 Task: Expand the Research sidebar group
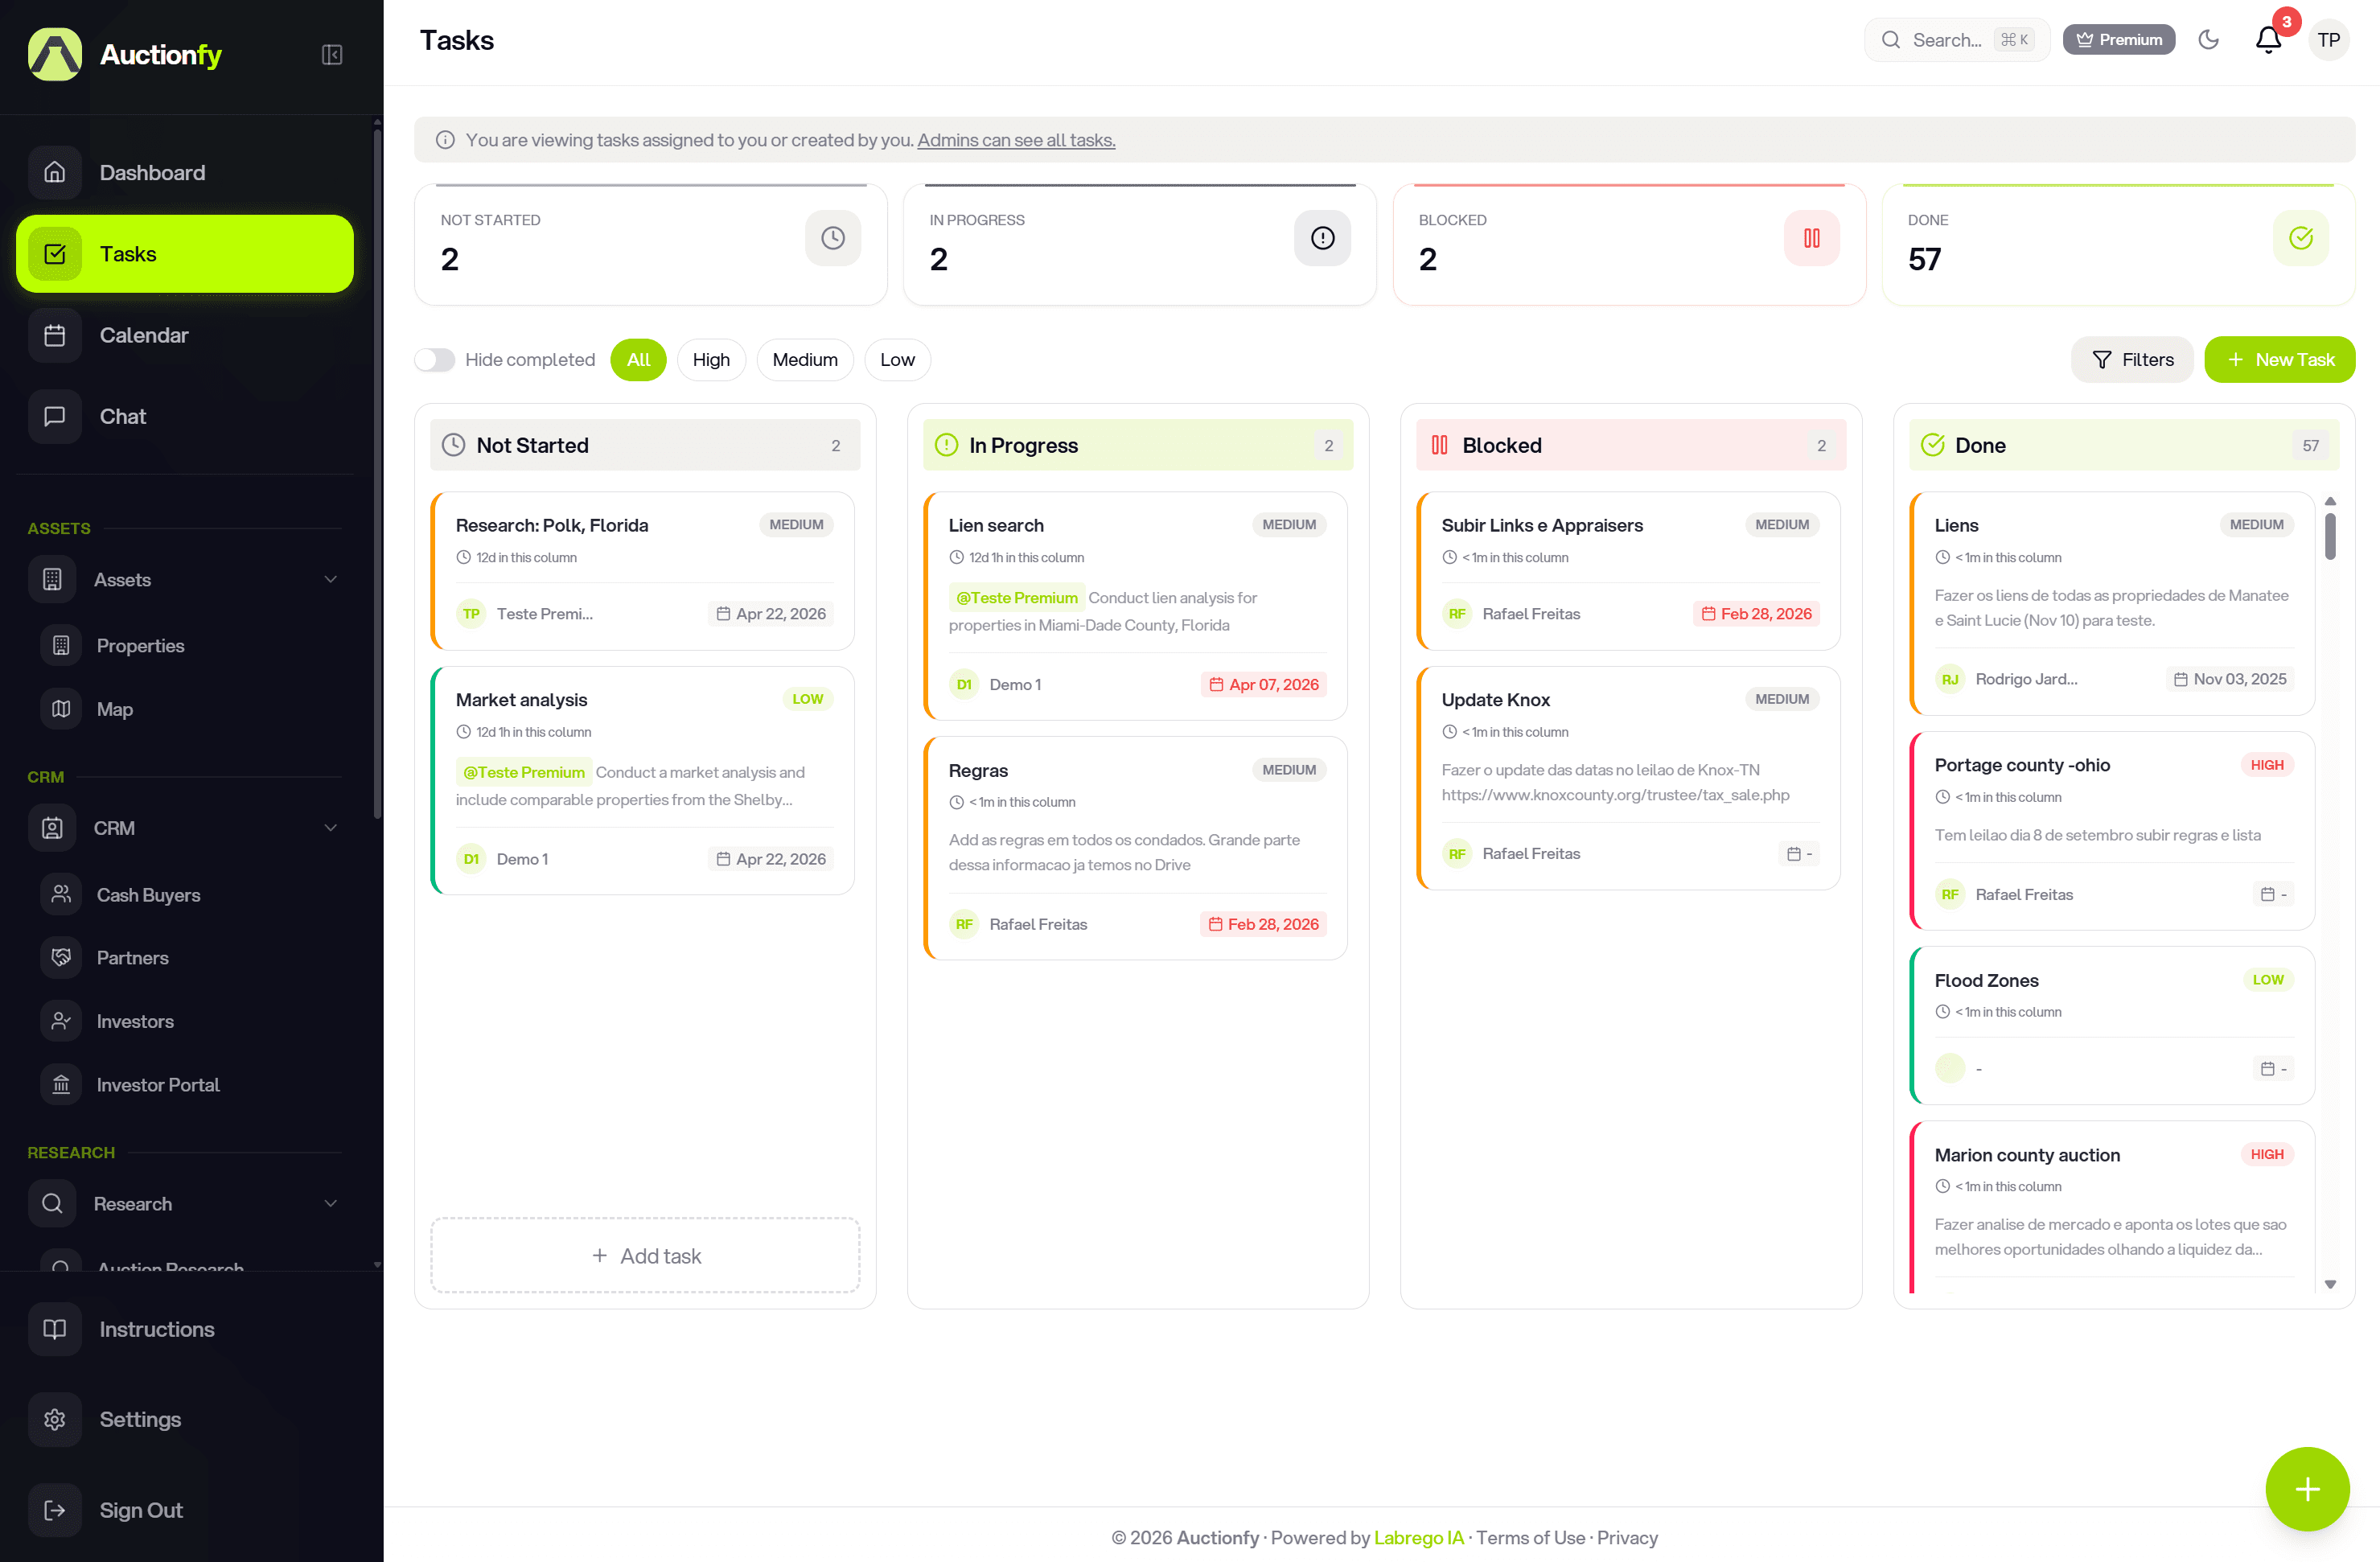[x=330, y=1203]
